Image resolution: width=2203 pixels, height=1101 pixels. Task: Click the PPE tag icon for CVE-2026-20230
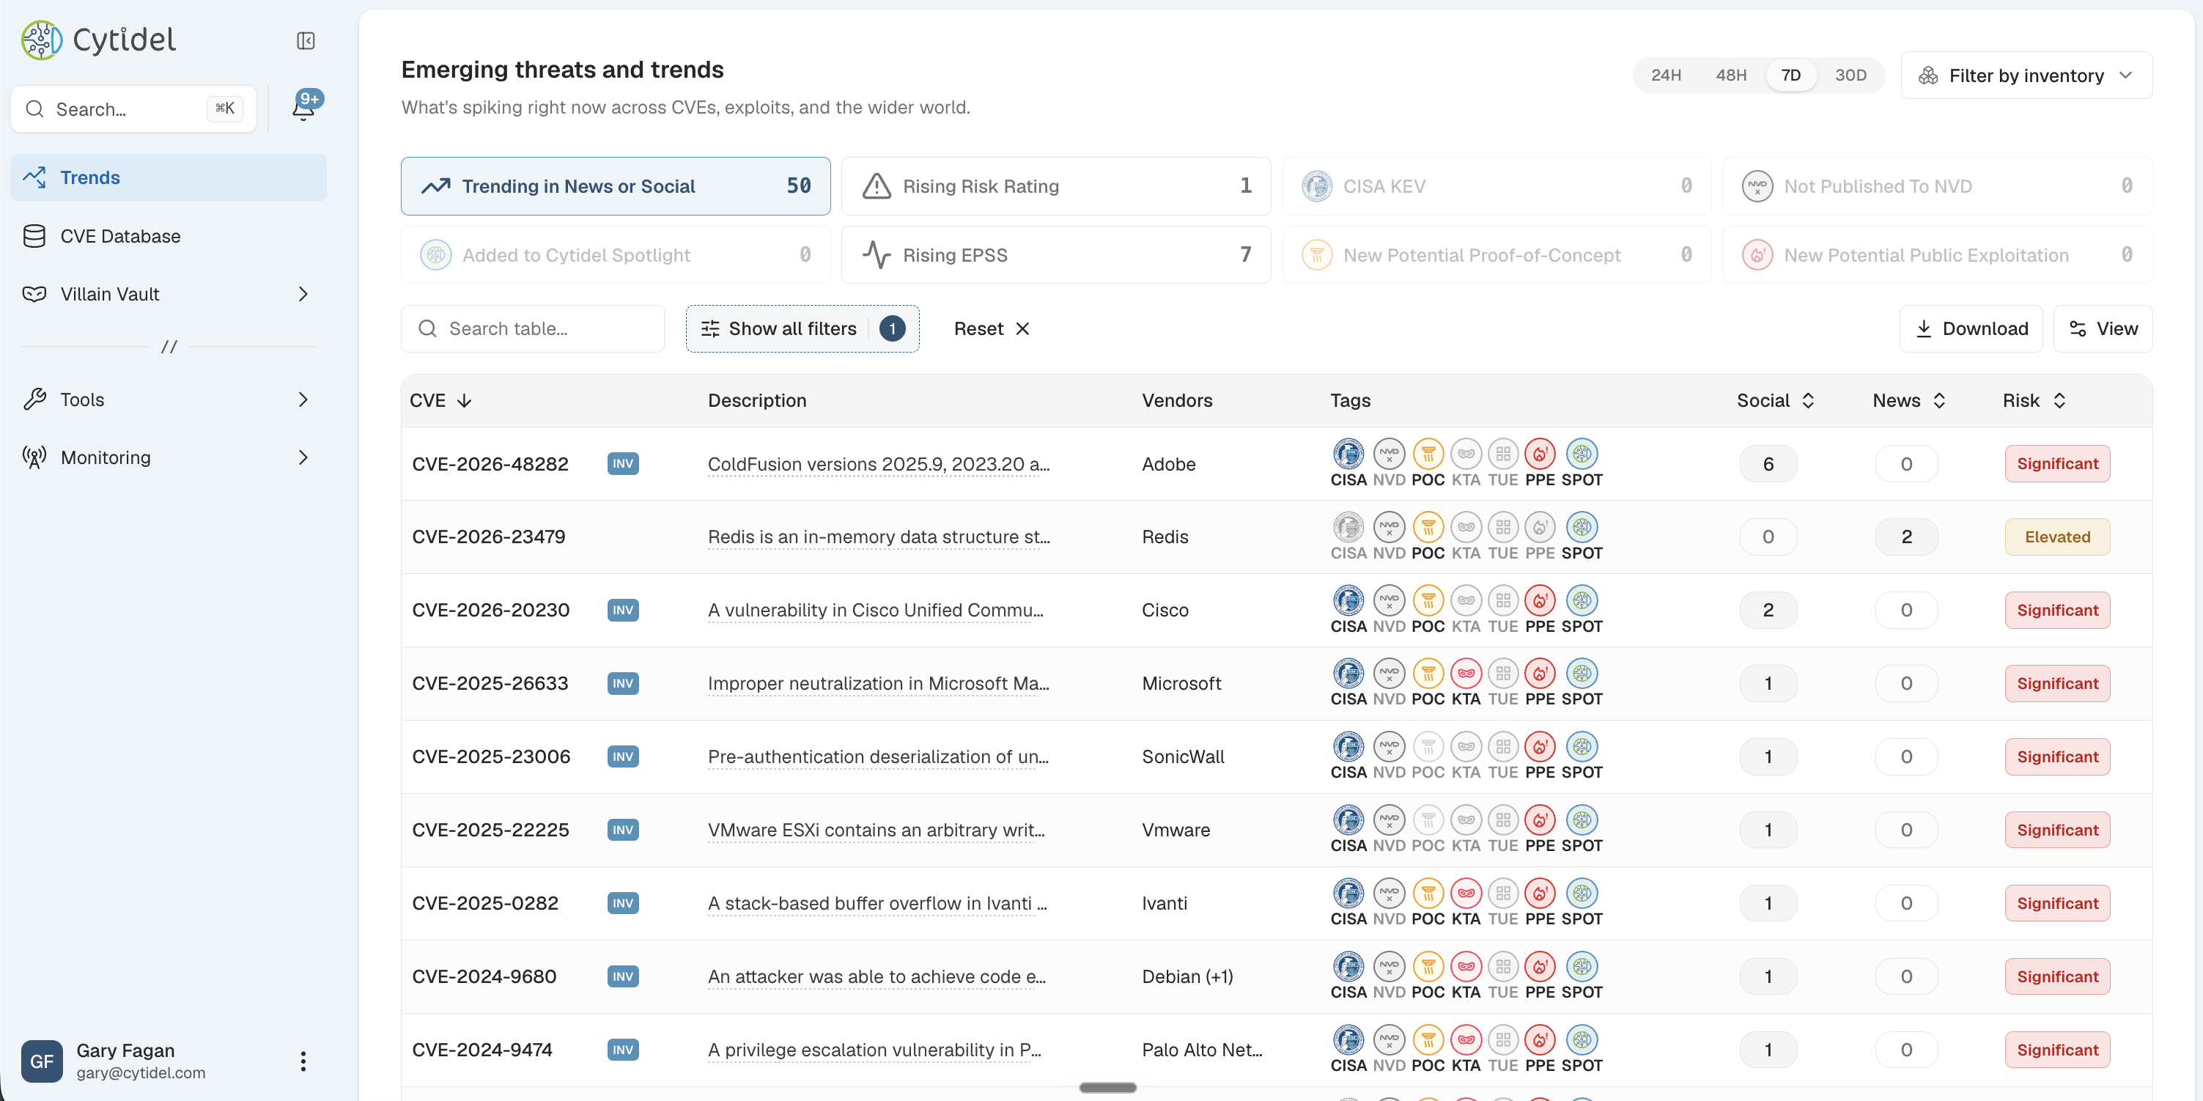(1540, 600)
